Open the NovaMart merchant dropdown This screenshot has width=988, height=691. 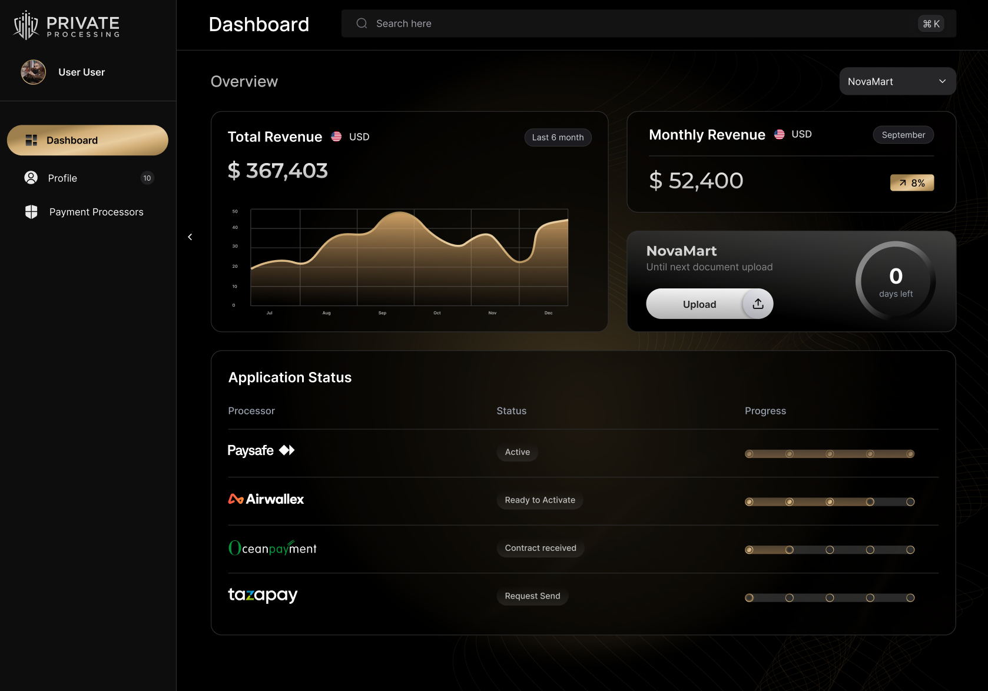point(897,81)
